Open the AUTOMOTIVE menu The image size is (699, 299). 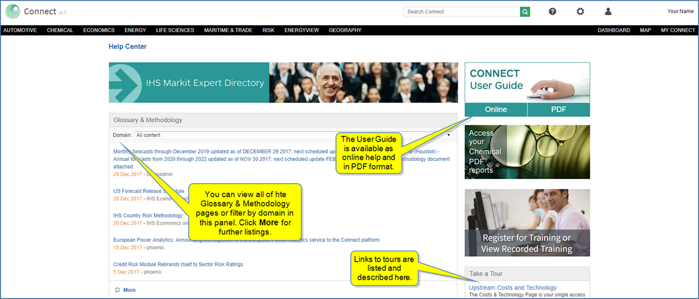pos(20,30)
